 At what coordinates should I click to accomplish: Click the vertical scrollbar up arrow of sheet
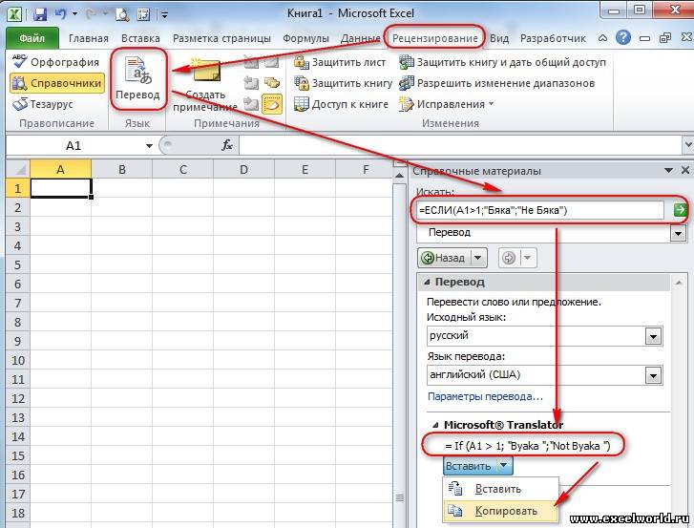coord(399,176)
